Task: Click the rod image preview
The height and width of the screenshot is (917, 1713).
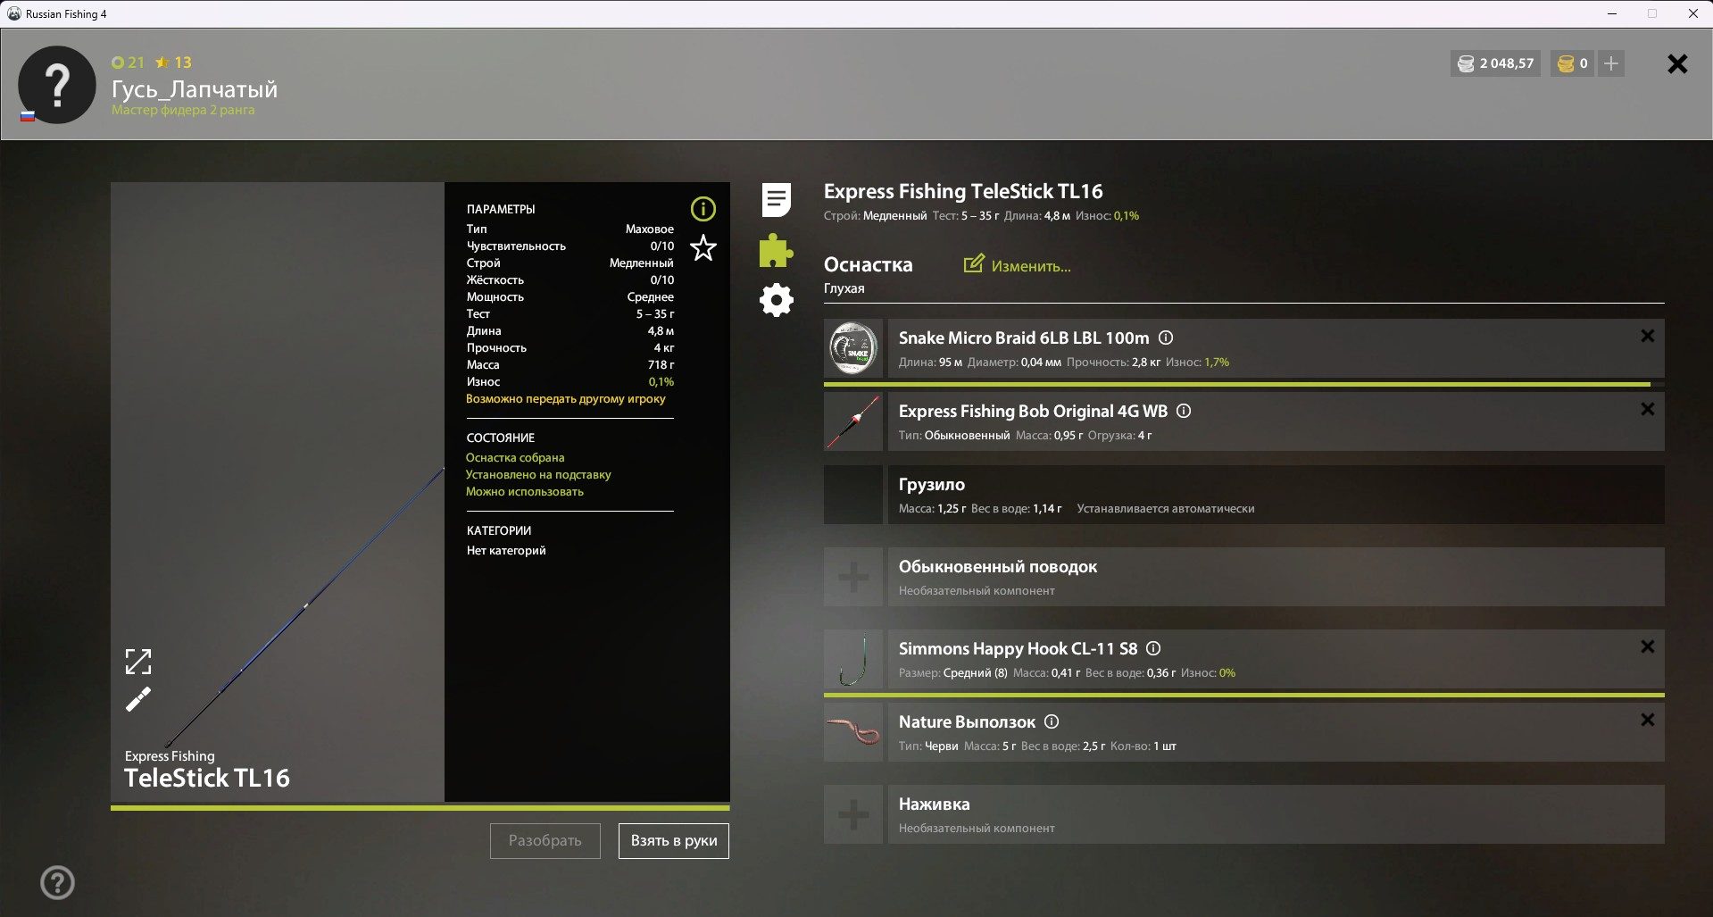Action: pos(278,492)
